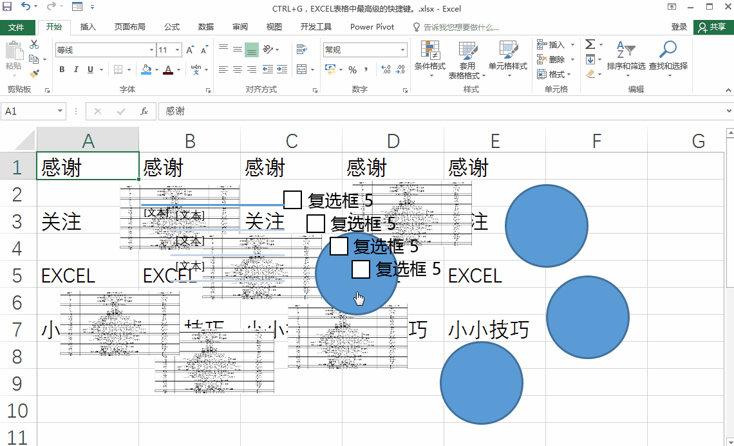This screenshot has width=734, height=446.
Task: Open the fill color dropdown arrow
Action: click(x=156, y=70)
